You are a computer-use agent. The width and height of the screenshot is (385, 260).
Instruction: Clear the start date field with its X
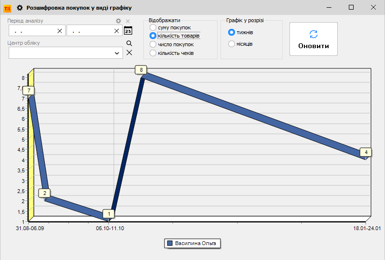[60, 31]
